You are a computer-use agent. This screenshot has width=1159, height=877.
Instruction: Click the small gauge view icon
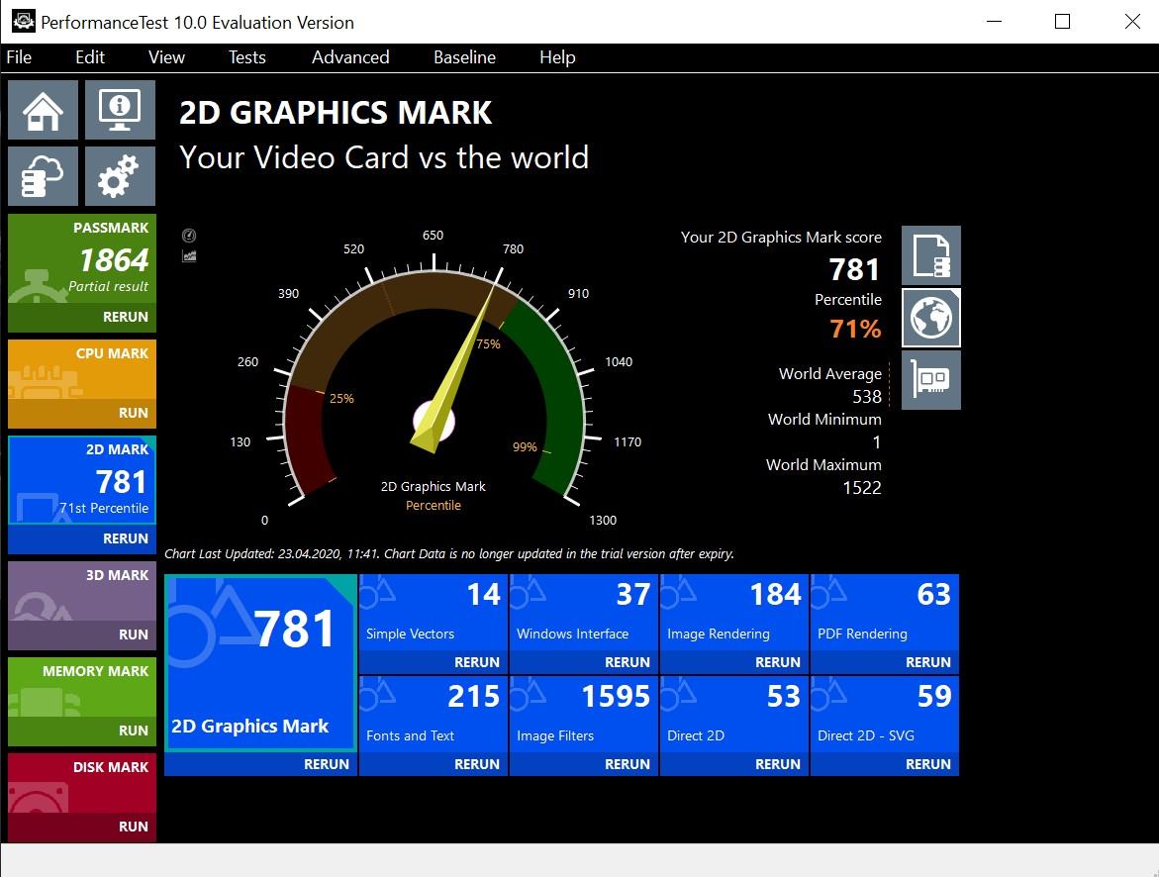click(x=189, y=236)
